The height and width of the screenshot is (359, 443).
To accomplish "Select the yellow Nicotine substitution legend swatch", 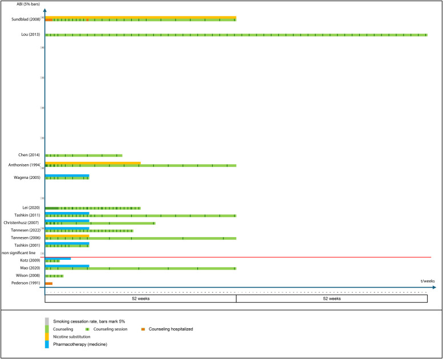I will (x=47, y=336).
